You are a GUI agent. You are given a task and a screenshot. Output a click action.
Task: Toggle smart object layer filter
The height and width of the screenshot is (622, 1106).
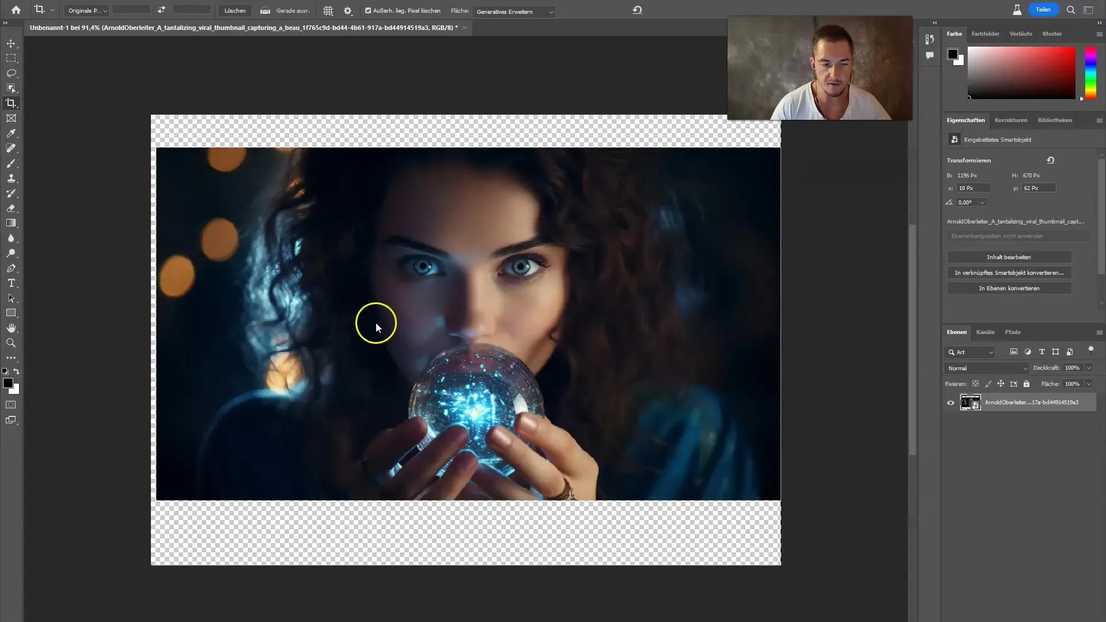click(1070, 352)
